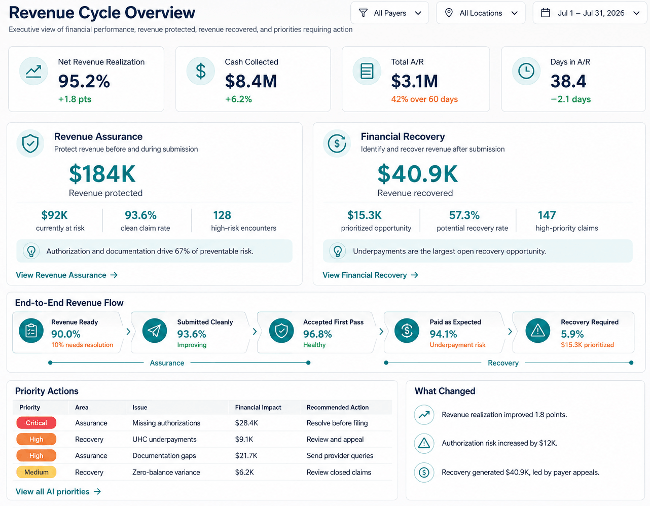Viewport: 650px width, 506px height.
Task: Click the Submitted Cleanly paper plane icon
Action: pos(155,331)
